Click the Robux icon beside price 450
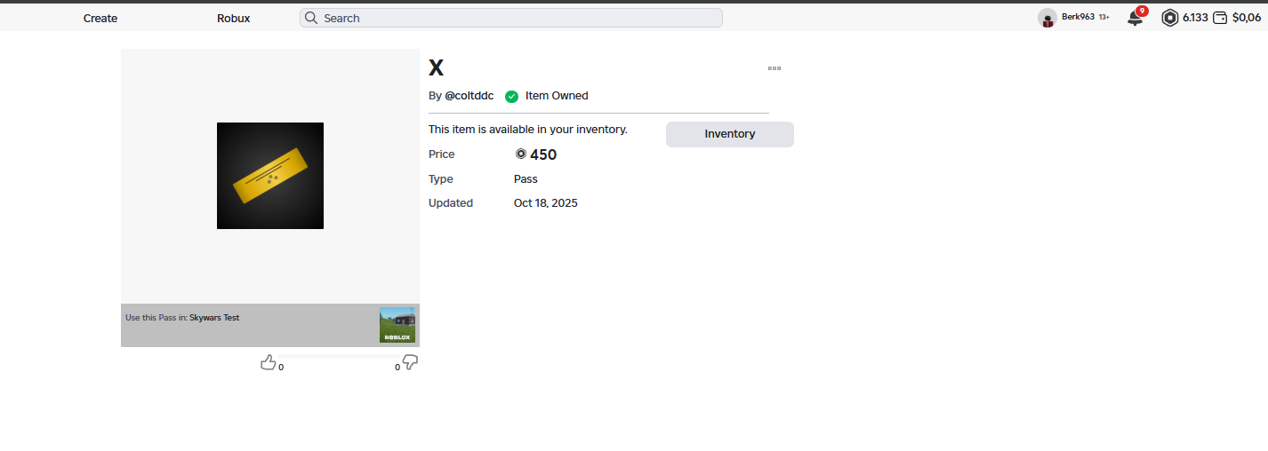Image resolution: width=1268 pixels, height=451 pixels. (x=521, y=154)
